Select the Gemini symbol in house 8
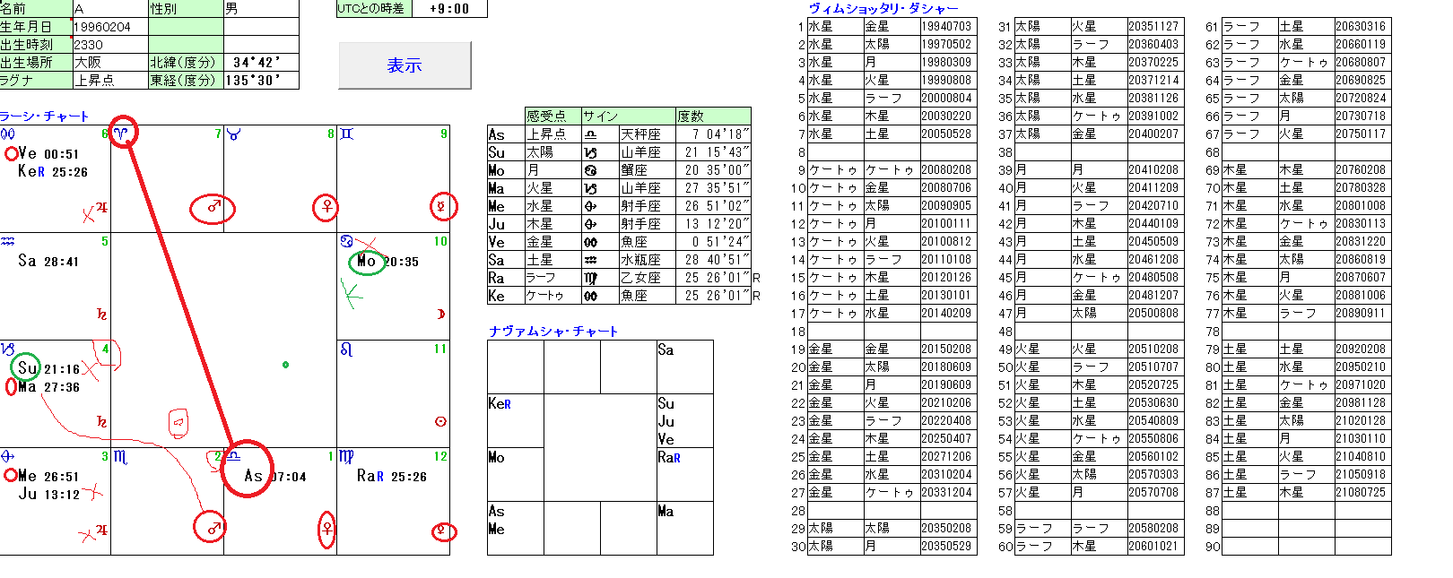The width and height of the screenshot is (1453, 578). 346,134
